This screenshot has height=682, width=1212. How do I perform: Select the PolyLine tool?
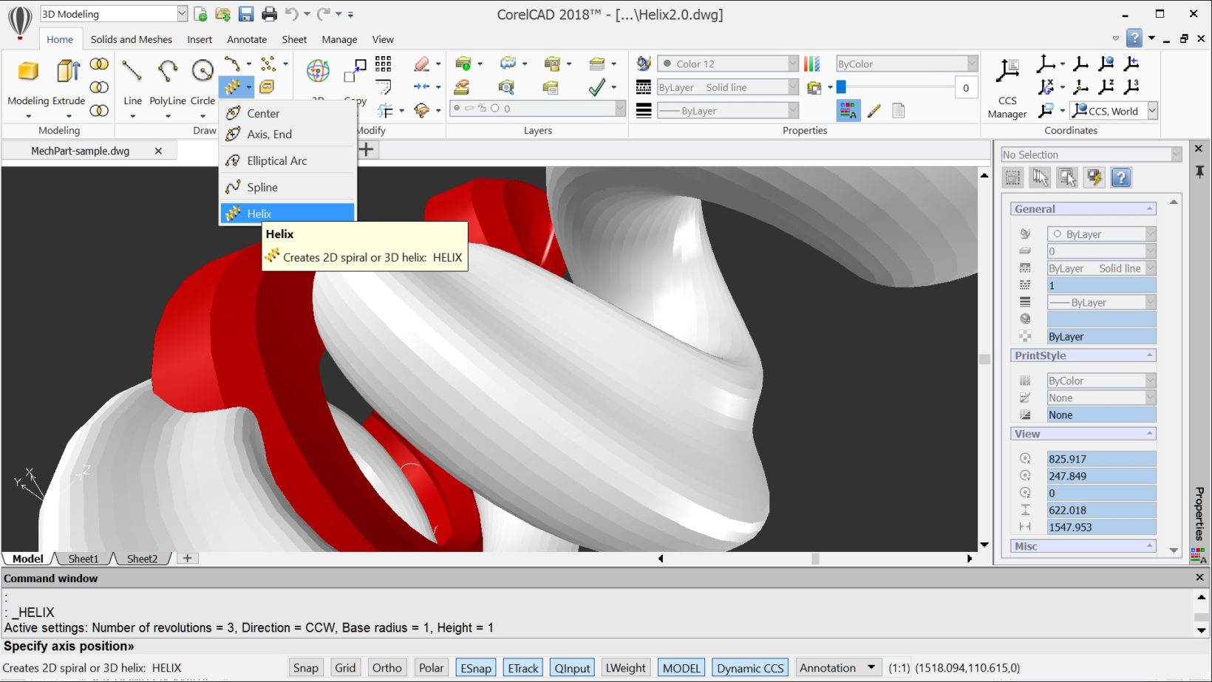point(168,72)
